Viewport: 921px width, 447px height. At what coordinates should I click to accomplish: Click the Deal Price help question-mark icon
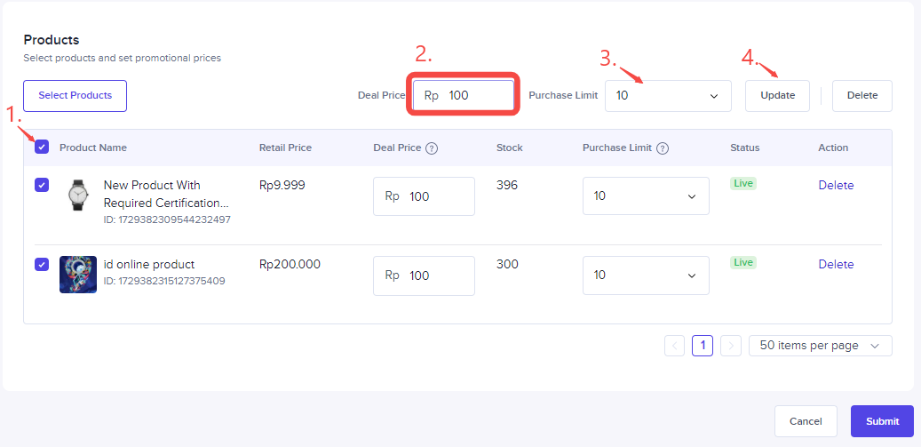(432, 148)
